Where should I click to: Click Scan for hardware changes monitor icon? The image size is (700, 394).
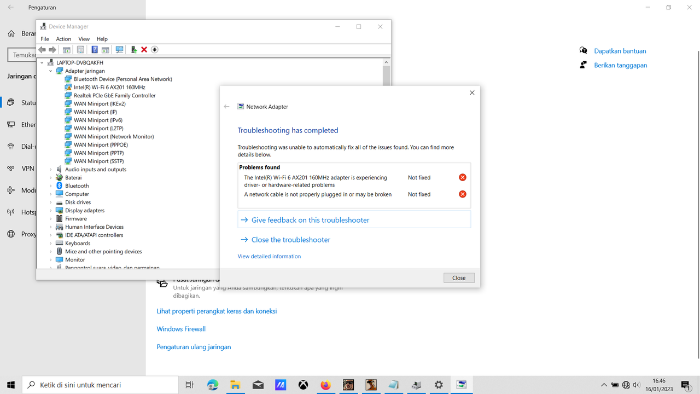point(119,50)
